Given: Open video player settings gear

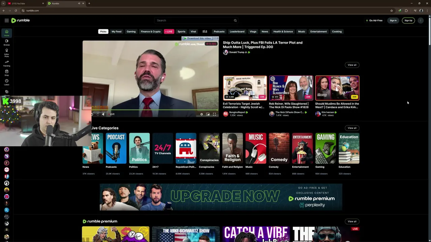Looking at the screenshot, I should (202, 114).
